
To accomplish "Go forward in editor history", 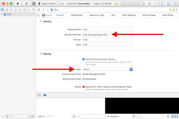I will (x=47, y=10).
